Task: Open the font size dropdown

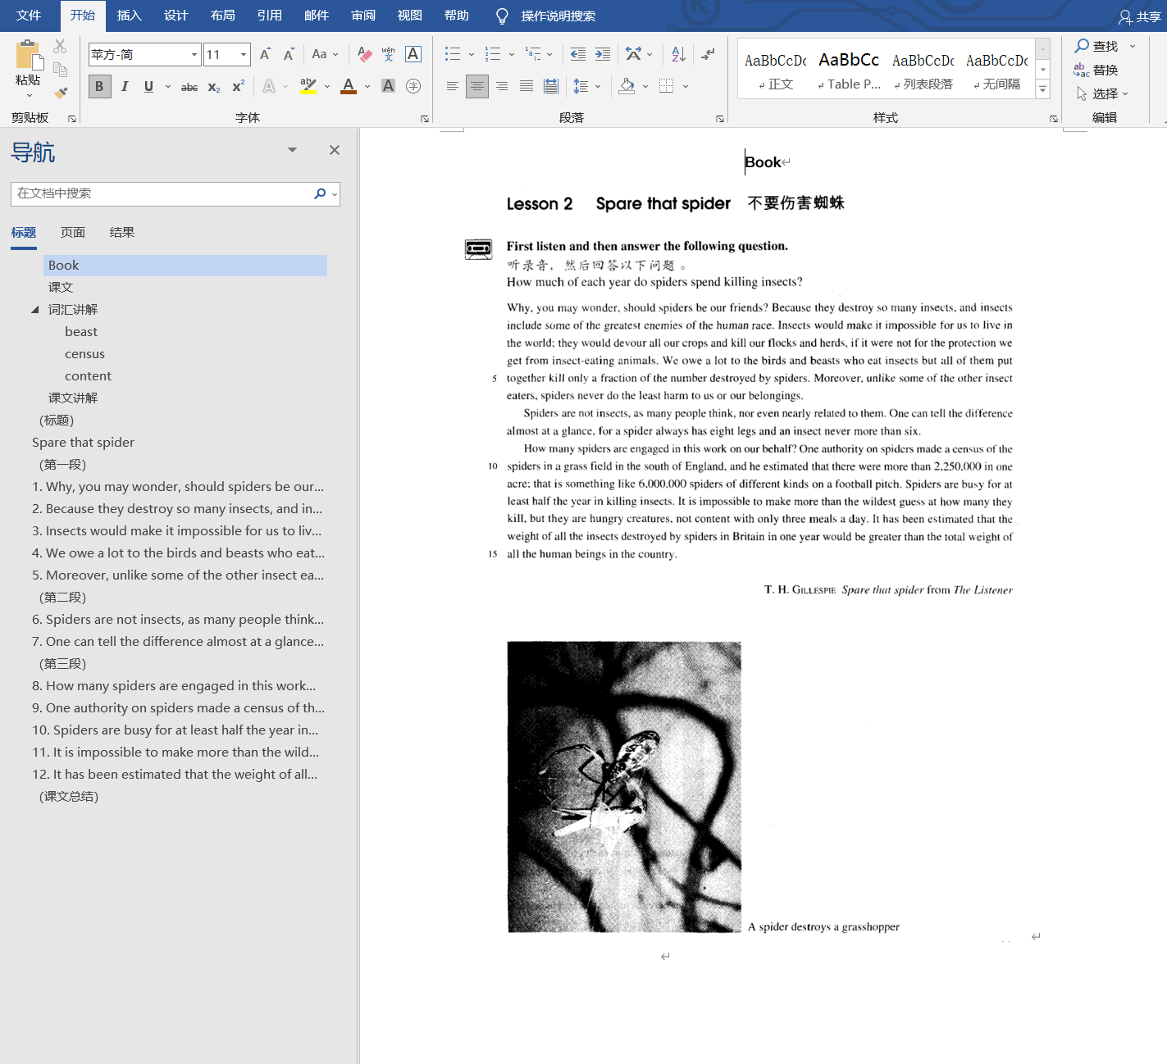Action: click(x=244, y=54)
